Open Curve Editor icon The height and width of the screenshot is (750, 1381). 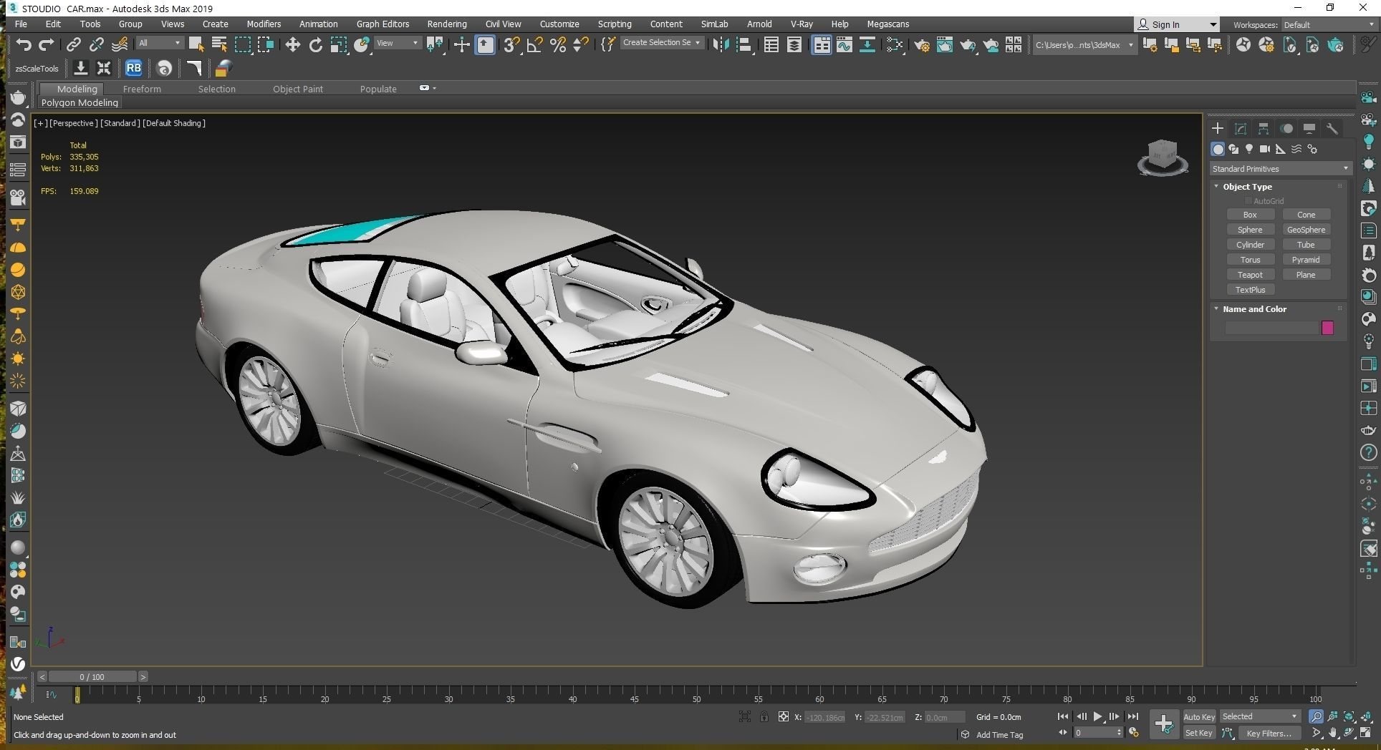click(x=844, y=44)
